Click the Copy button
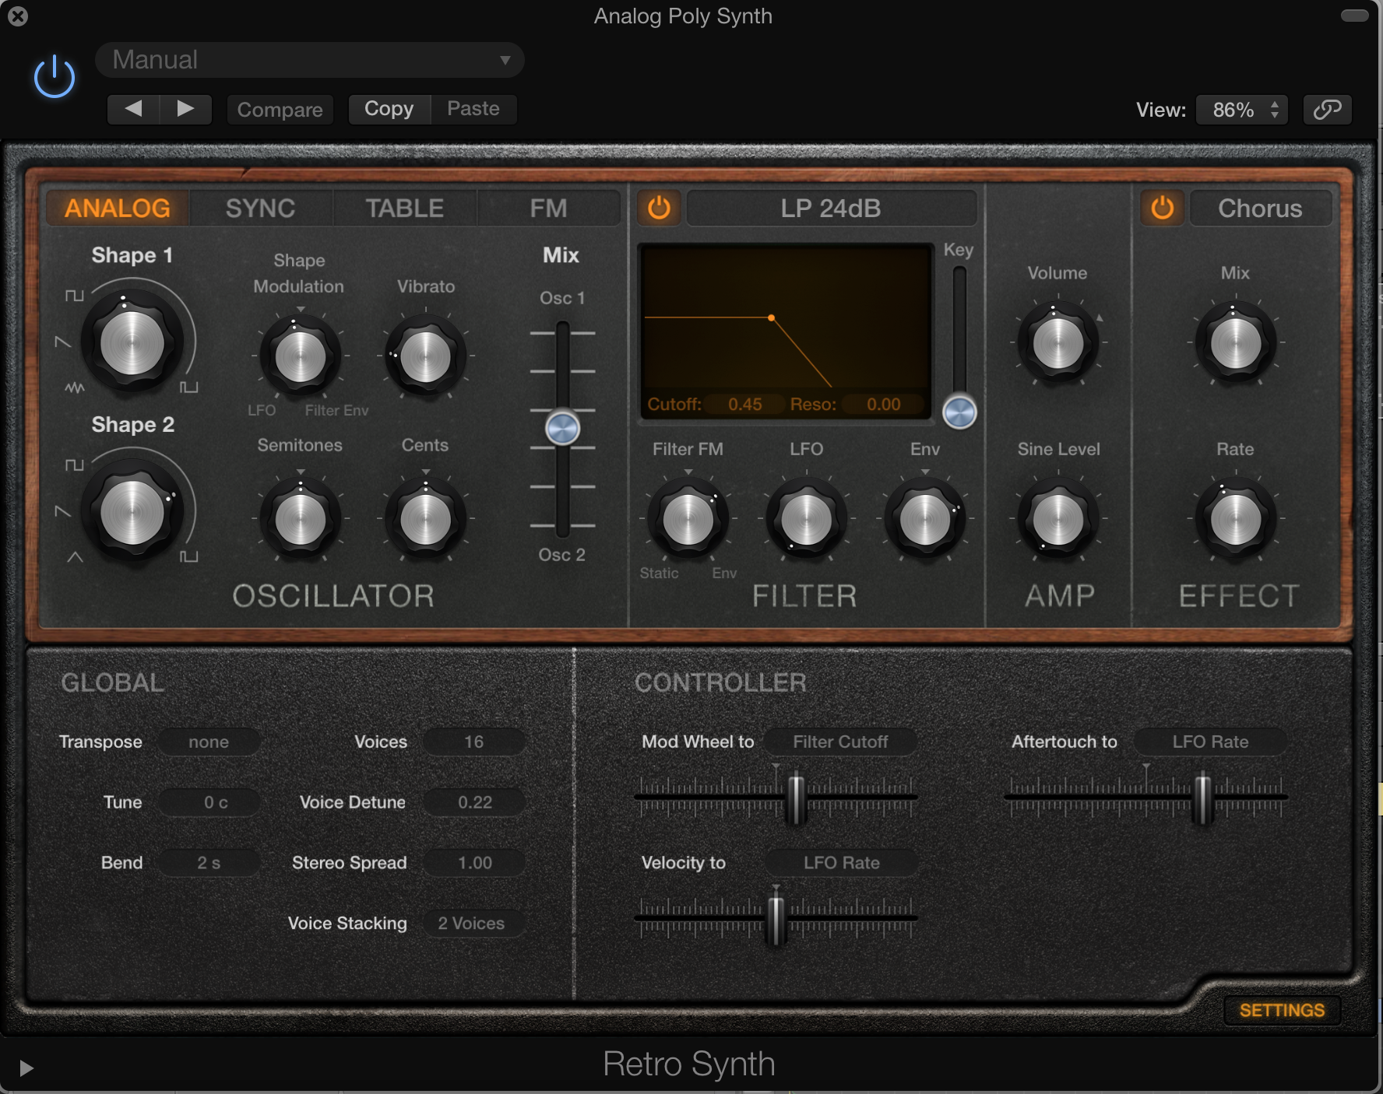This screenshot has height=1094, width=1383. [389, 109]
